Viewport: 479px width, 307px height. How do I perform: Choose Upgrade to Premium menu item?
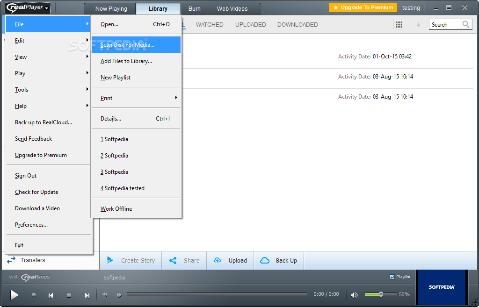(48, 155)
